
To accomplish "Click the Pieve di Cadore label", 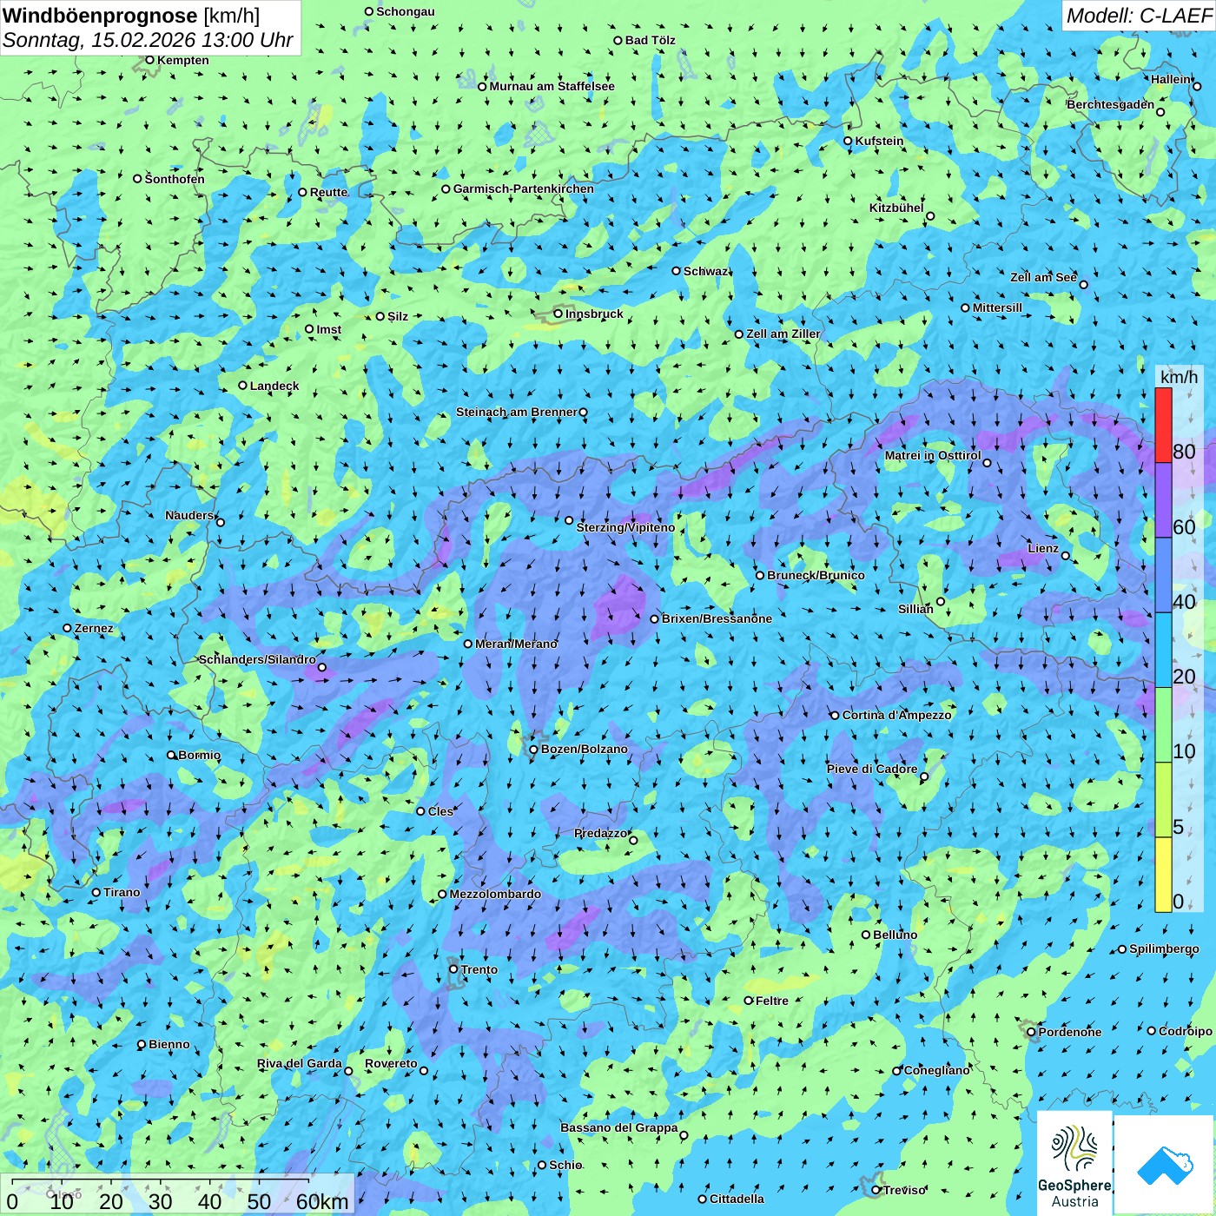I will pyautogui.click(x=872, y=769).
